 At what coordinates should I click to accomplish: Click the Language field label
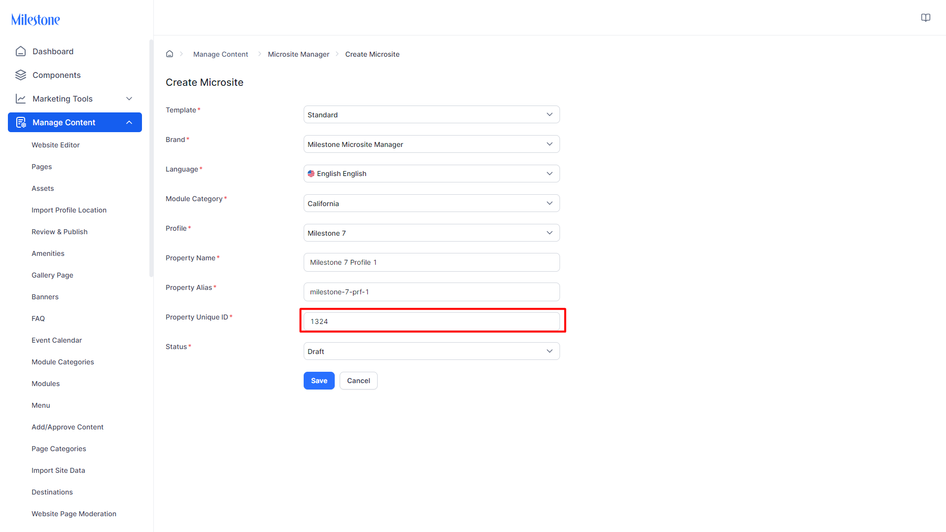pos(182,169)
